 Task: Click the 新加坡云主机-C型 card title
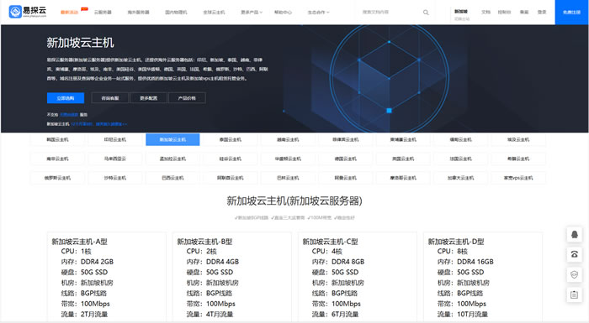point(330,242)
